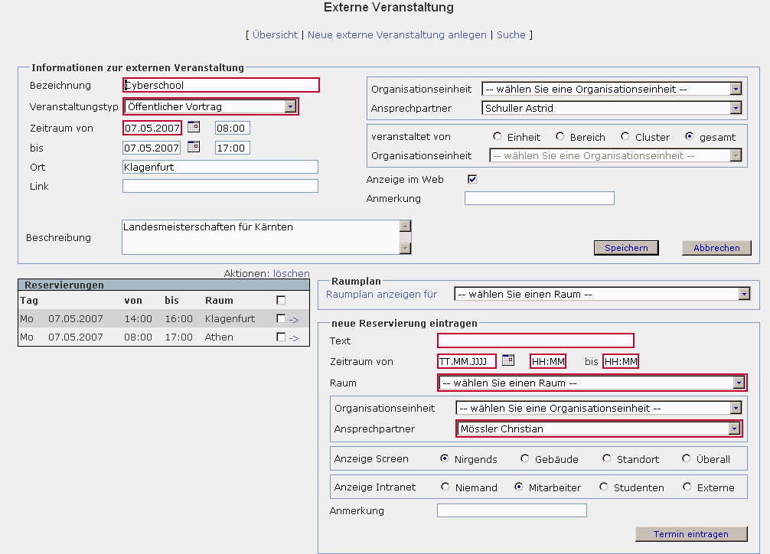Click the 'löschen' action link

pos(291,274)
